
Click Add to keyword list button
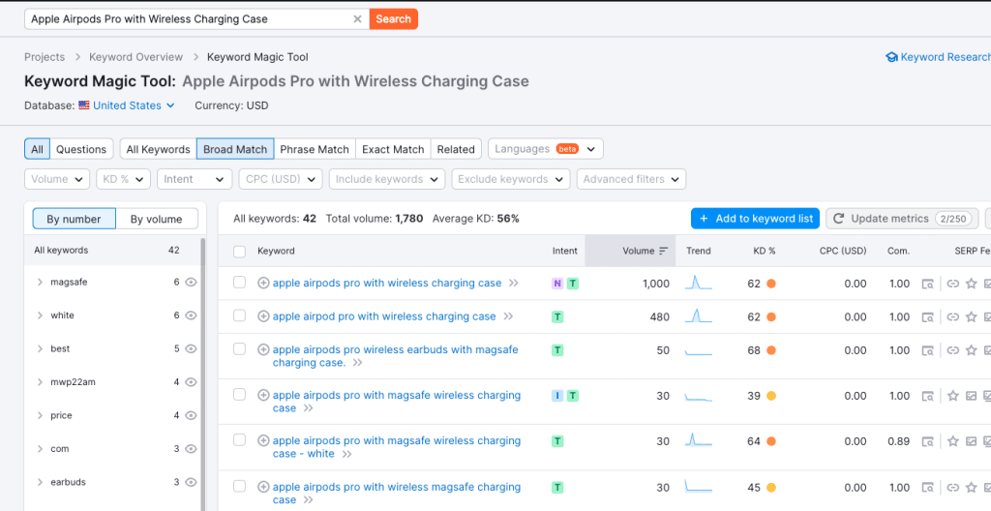point(755,218)
